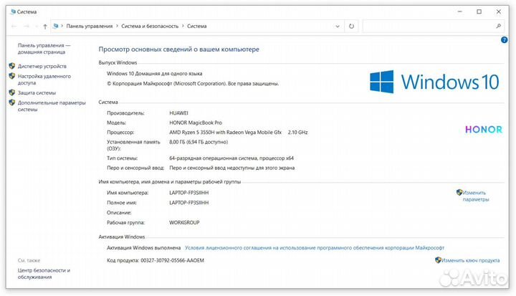The image size is (516, 296).
Task: Select Windows 10 Домашняя для одного языка text
Action: coord(154,73)
